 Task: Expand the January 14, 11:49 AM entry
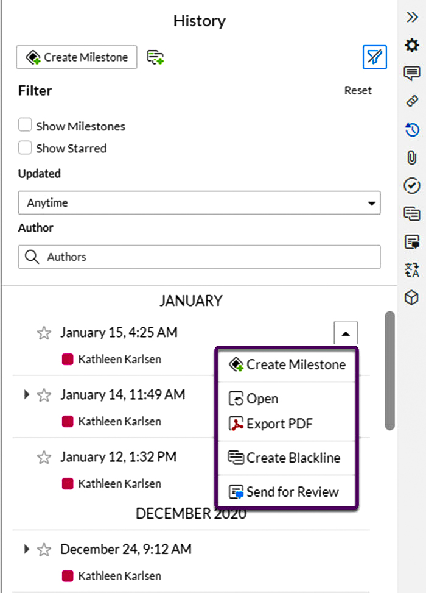[x=26, y=394]
